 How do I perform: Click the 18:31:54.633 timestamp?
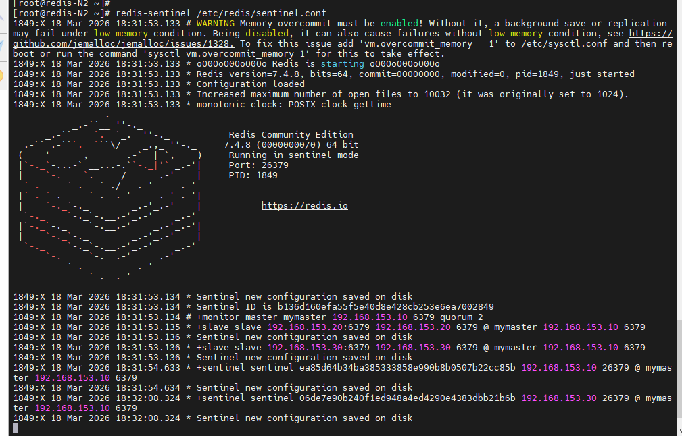(x=148, y=368)
